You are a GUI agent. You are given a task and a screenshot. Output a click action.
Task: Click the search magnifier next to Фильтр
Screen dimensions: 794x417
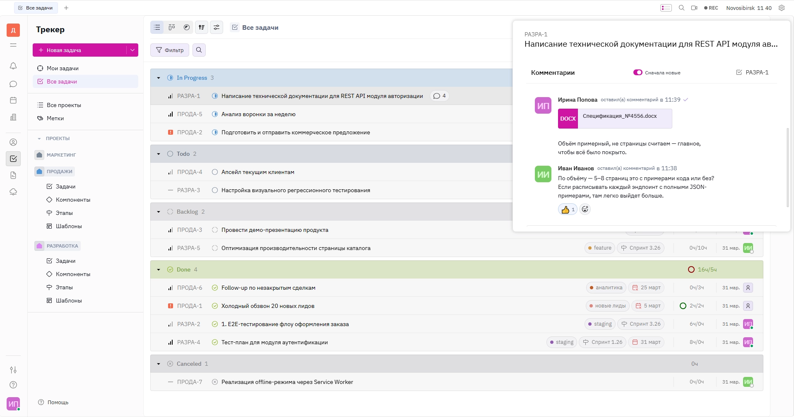click(x=199, y=50)
